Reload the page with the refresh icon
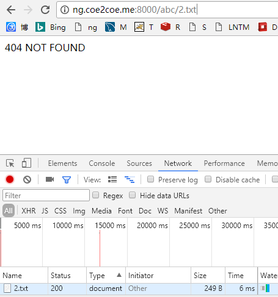Viewport: 278px width, 297px height. pos(45,10)
